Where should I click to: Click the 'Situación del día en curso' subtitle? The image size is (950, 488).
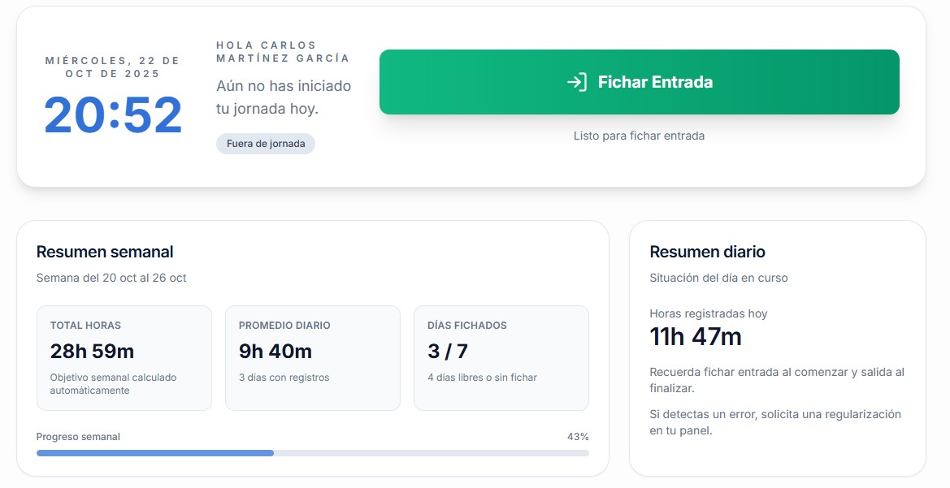pyautogui.click(x=718, y=278)
